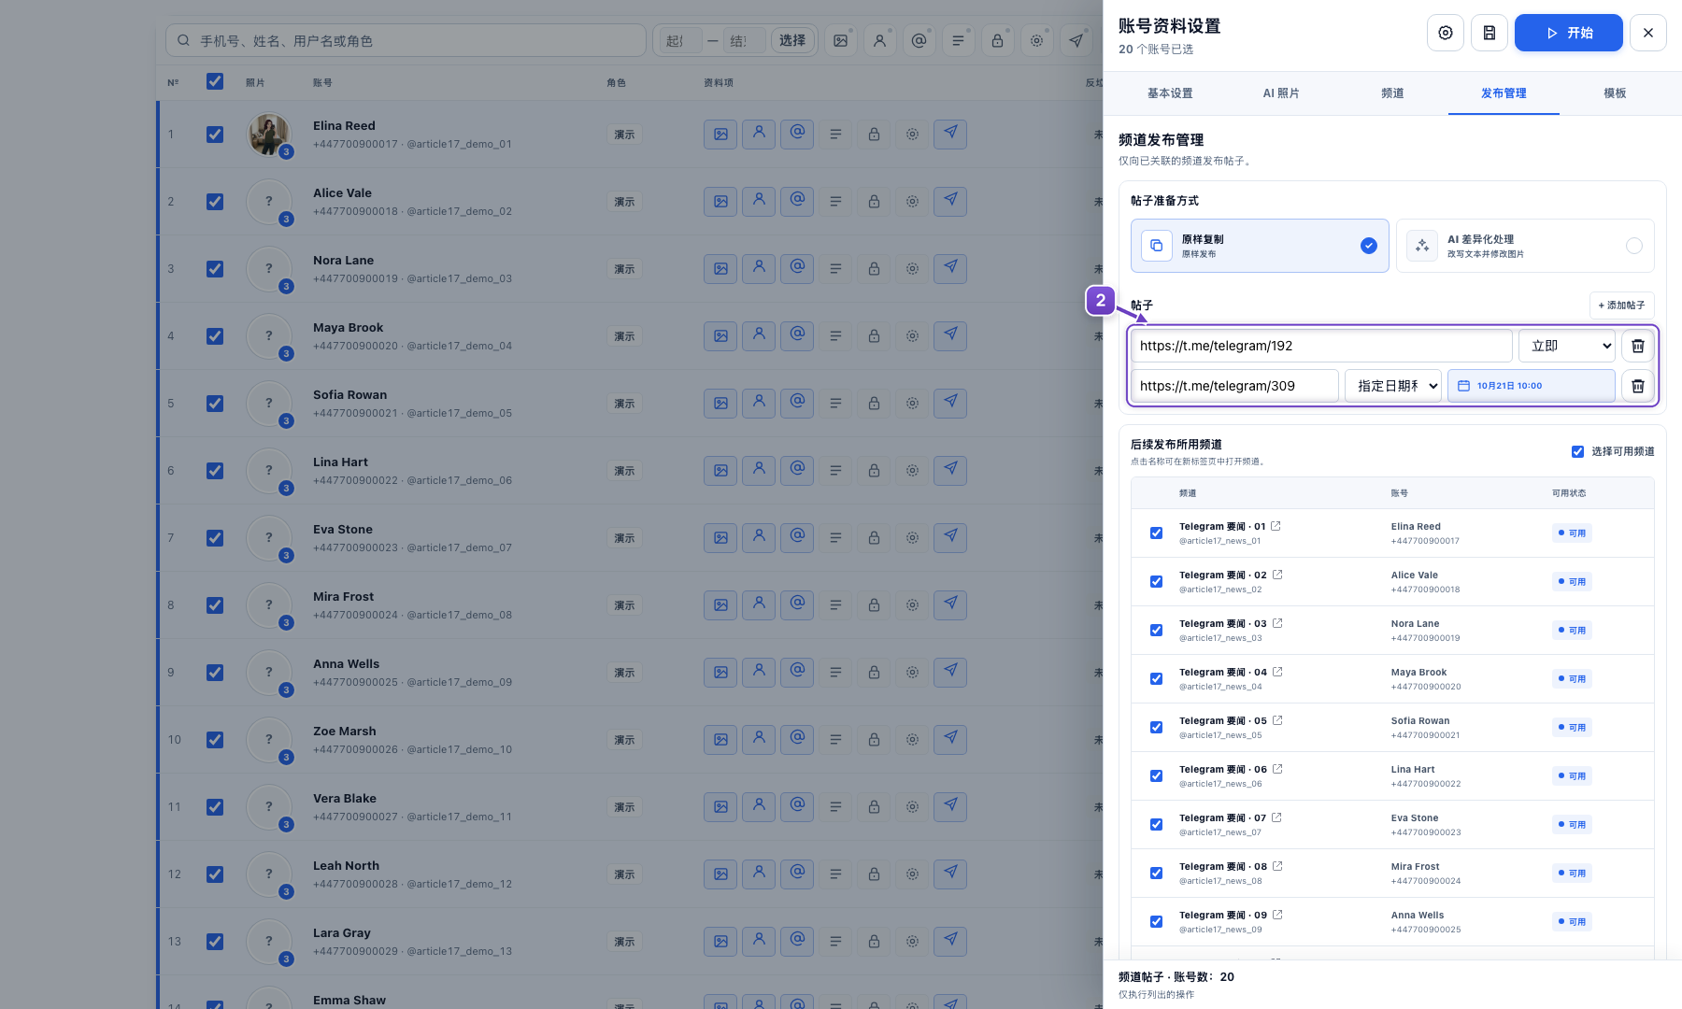Open the 立即 timing dropdown

click(1567, 346)
